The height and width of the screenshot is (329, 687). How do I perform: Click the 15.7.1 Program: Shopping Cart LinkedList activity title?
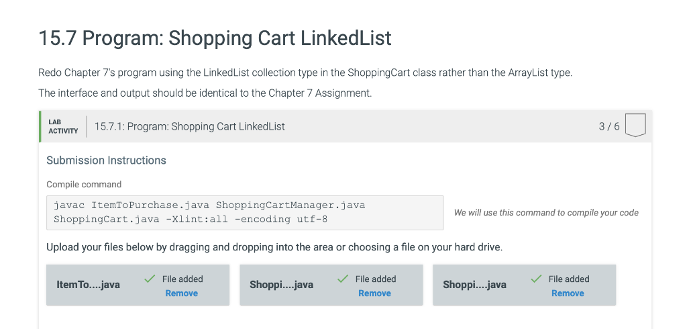click(190, 126)
